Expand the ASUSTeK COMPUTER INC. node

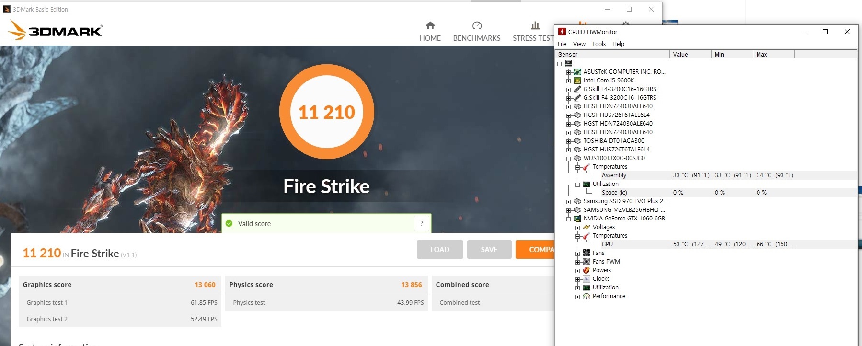(x=569, y=72)
